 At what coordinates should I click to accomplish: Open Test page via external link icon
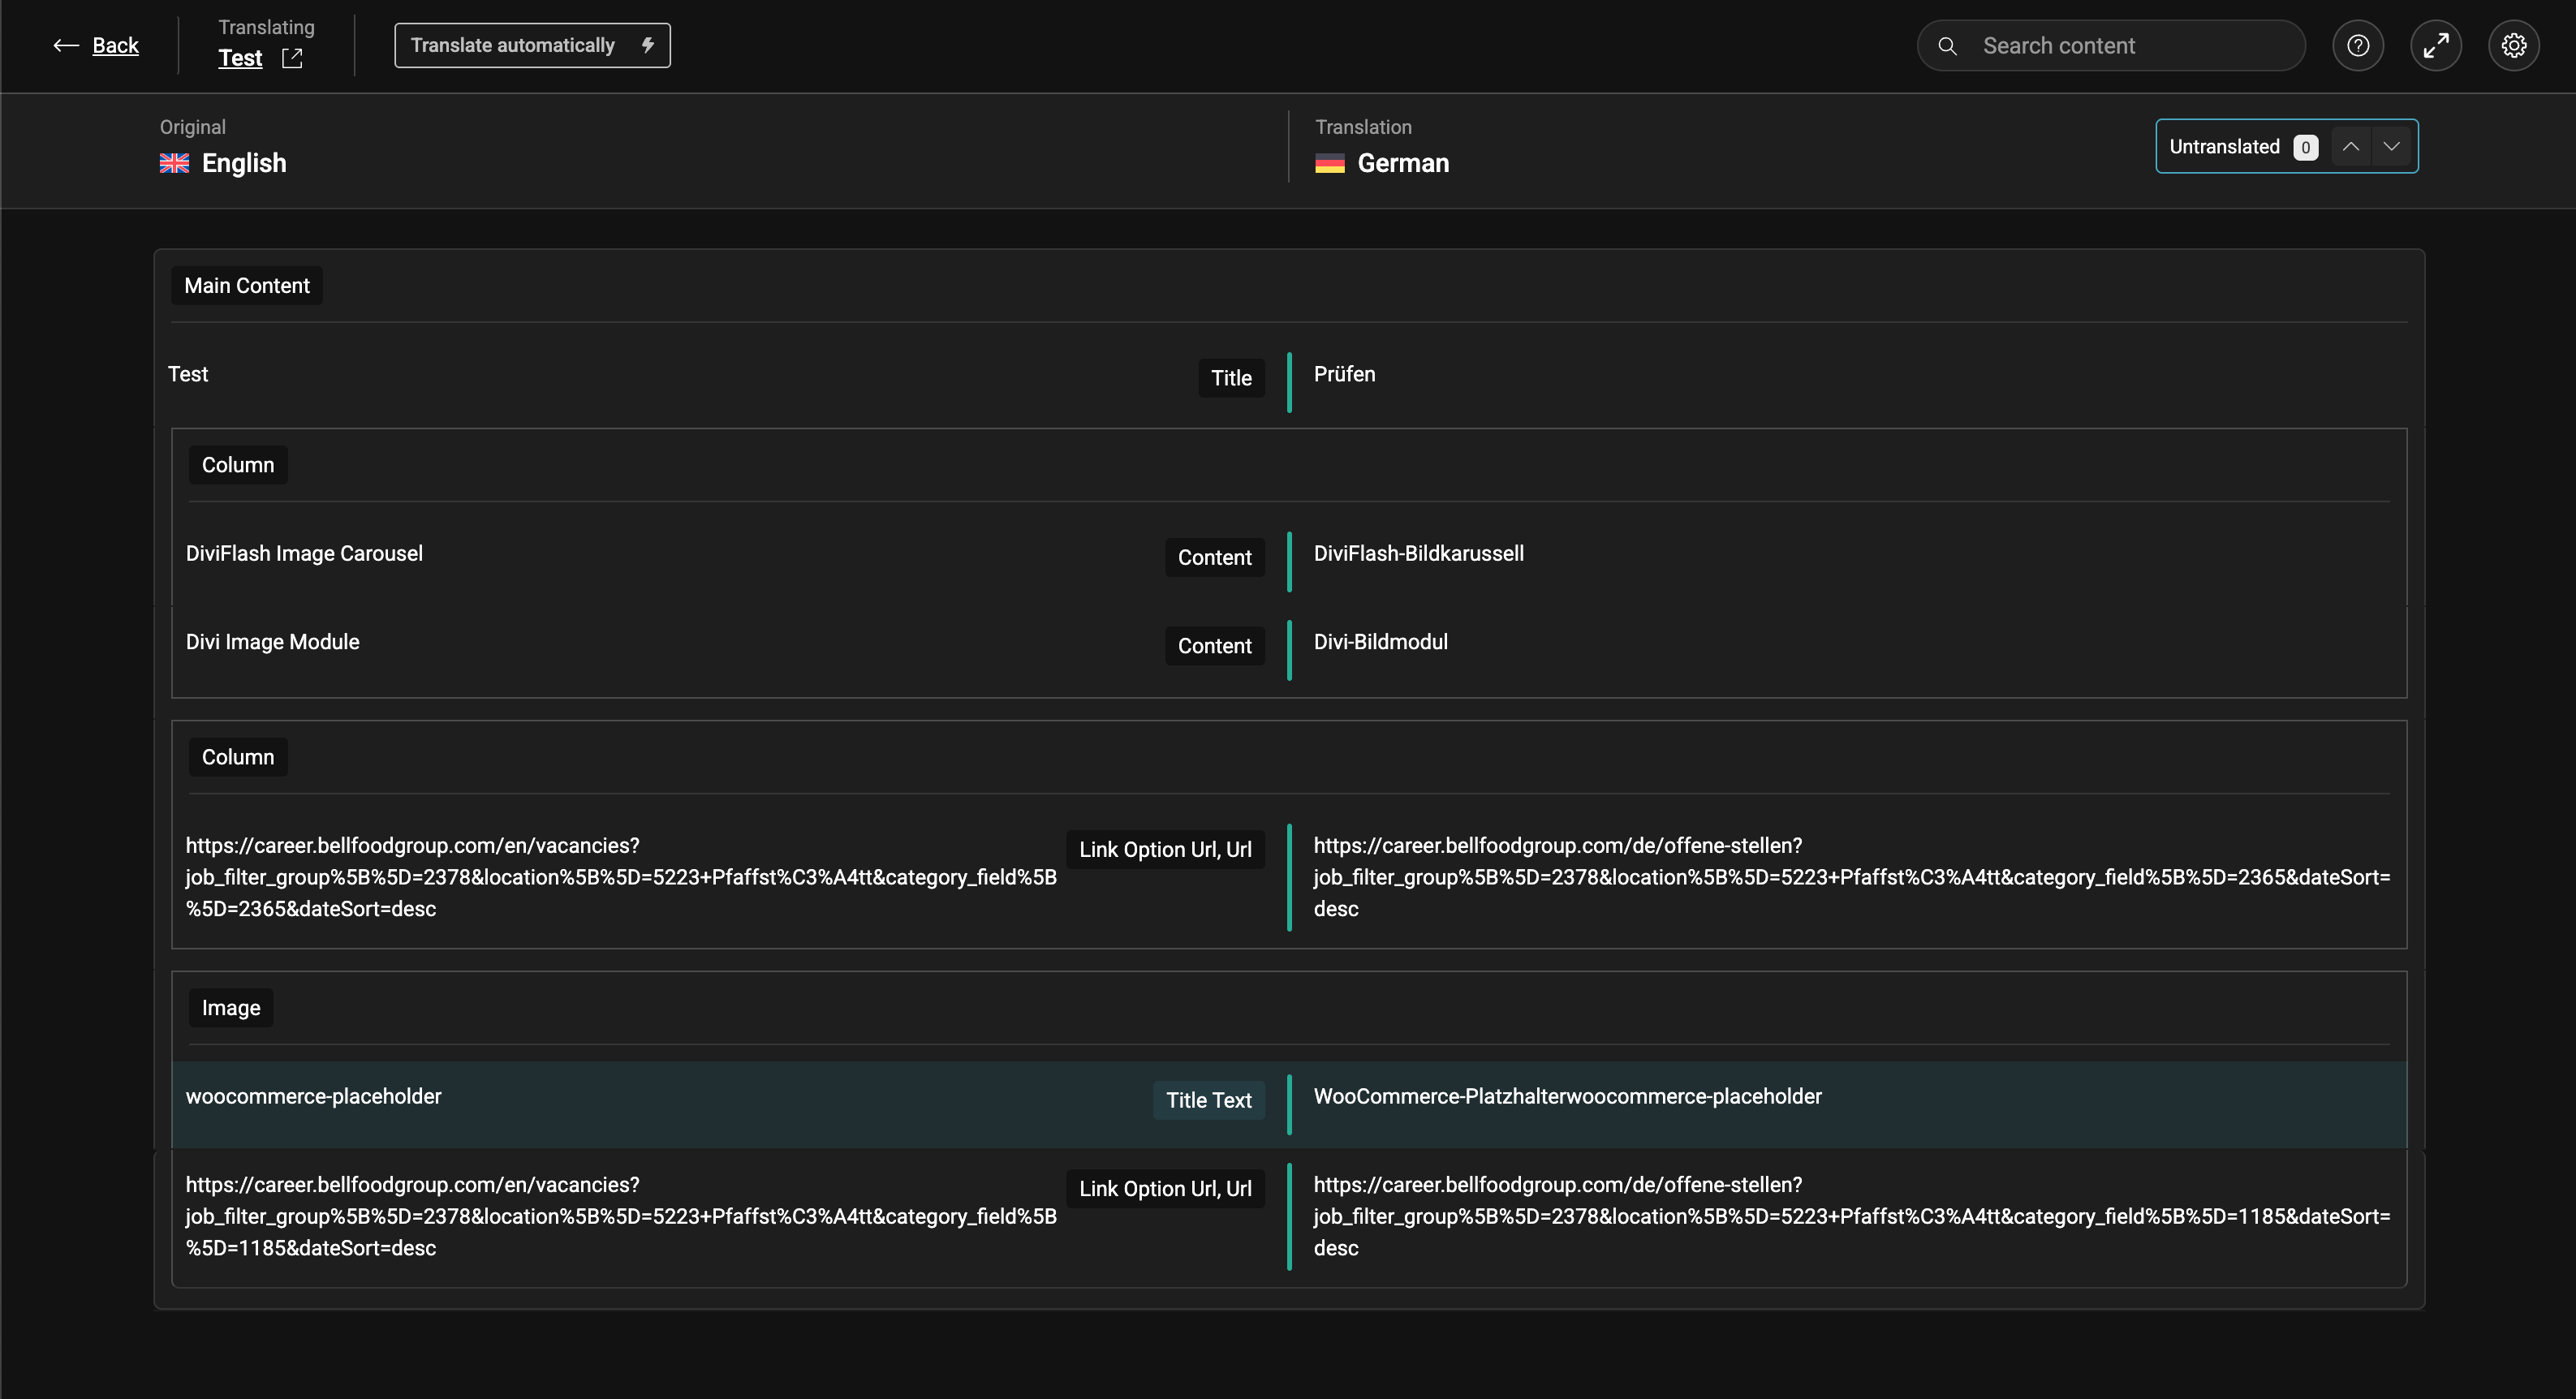[x=292, y=58]
